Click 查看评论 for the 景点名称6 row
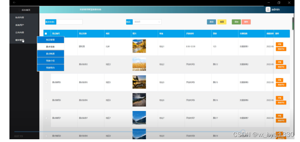The height and width of the screenshot is (142, 300). click(281, 103)
